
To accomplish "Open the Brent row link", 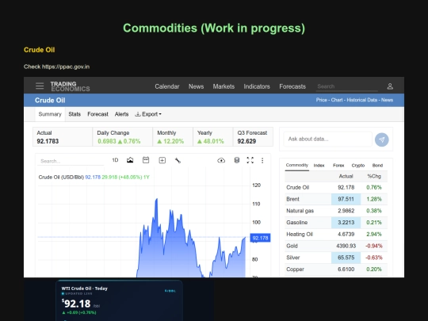I will (x=293, y=199).
